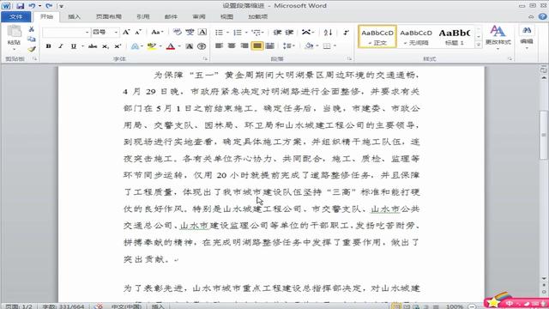Switch to the Page Layout ribbon tab
Image resolution: width=549 pixels, height=309 pixels.
[x=109, y=16]
